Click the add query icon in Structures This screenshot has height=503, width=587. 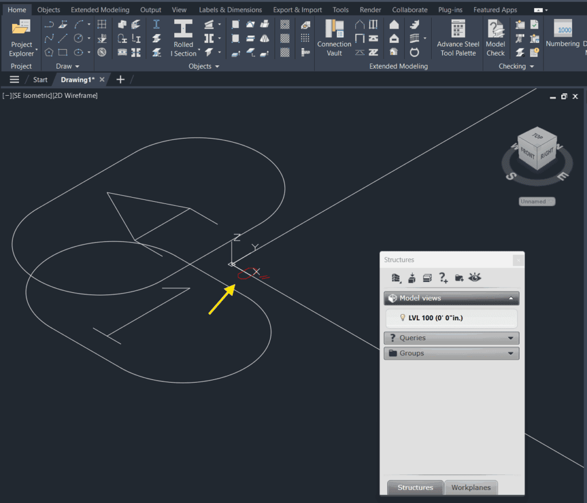[443, 278]
